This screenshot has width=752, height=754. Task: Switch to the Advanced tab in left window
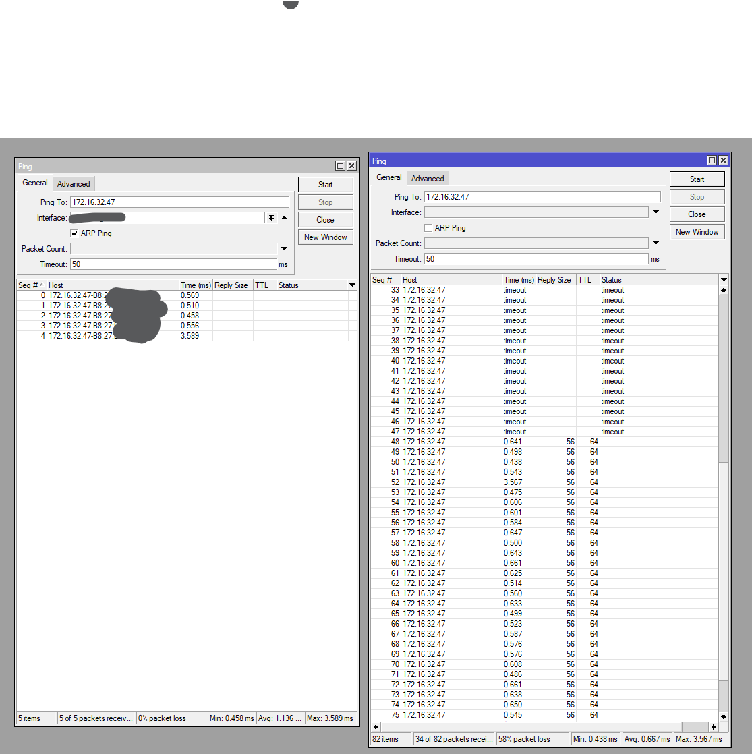(x=74, y=183)
